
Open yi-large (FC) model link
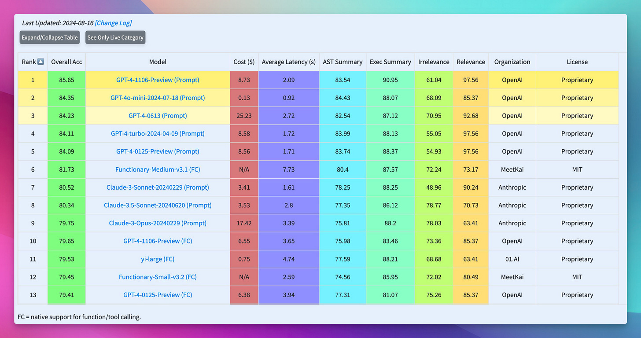point(158,259)
